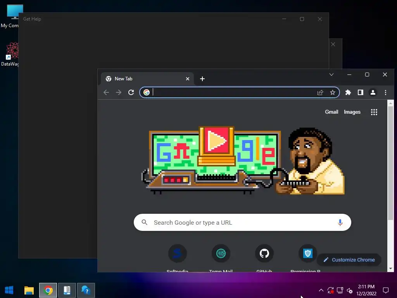
Task: Show hidden system tray icons
Action: coord(321,290)
